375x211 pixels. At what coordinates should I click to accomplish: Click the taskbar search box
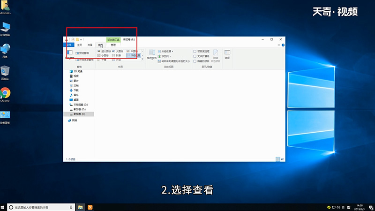point(41,207)
